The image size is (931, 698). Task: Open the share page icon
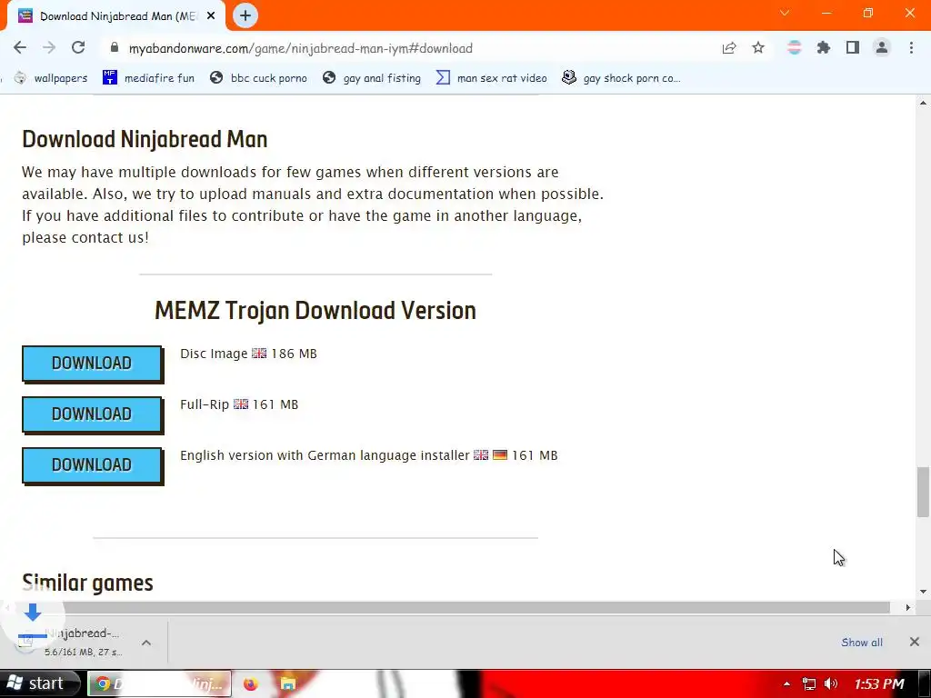point(729,48)
